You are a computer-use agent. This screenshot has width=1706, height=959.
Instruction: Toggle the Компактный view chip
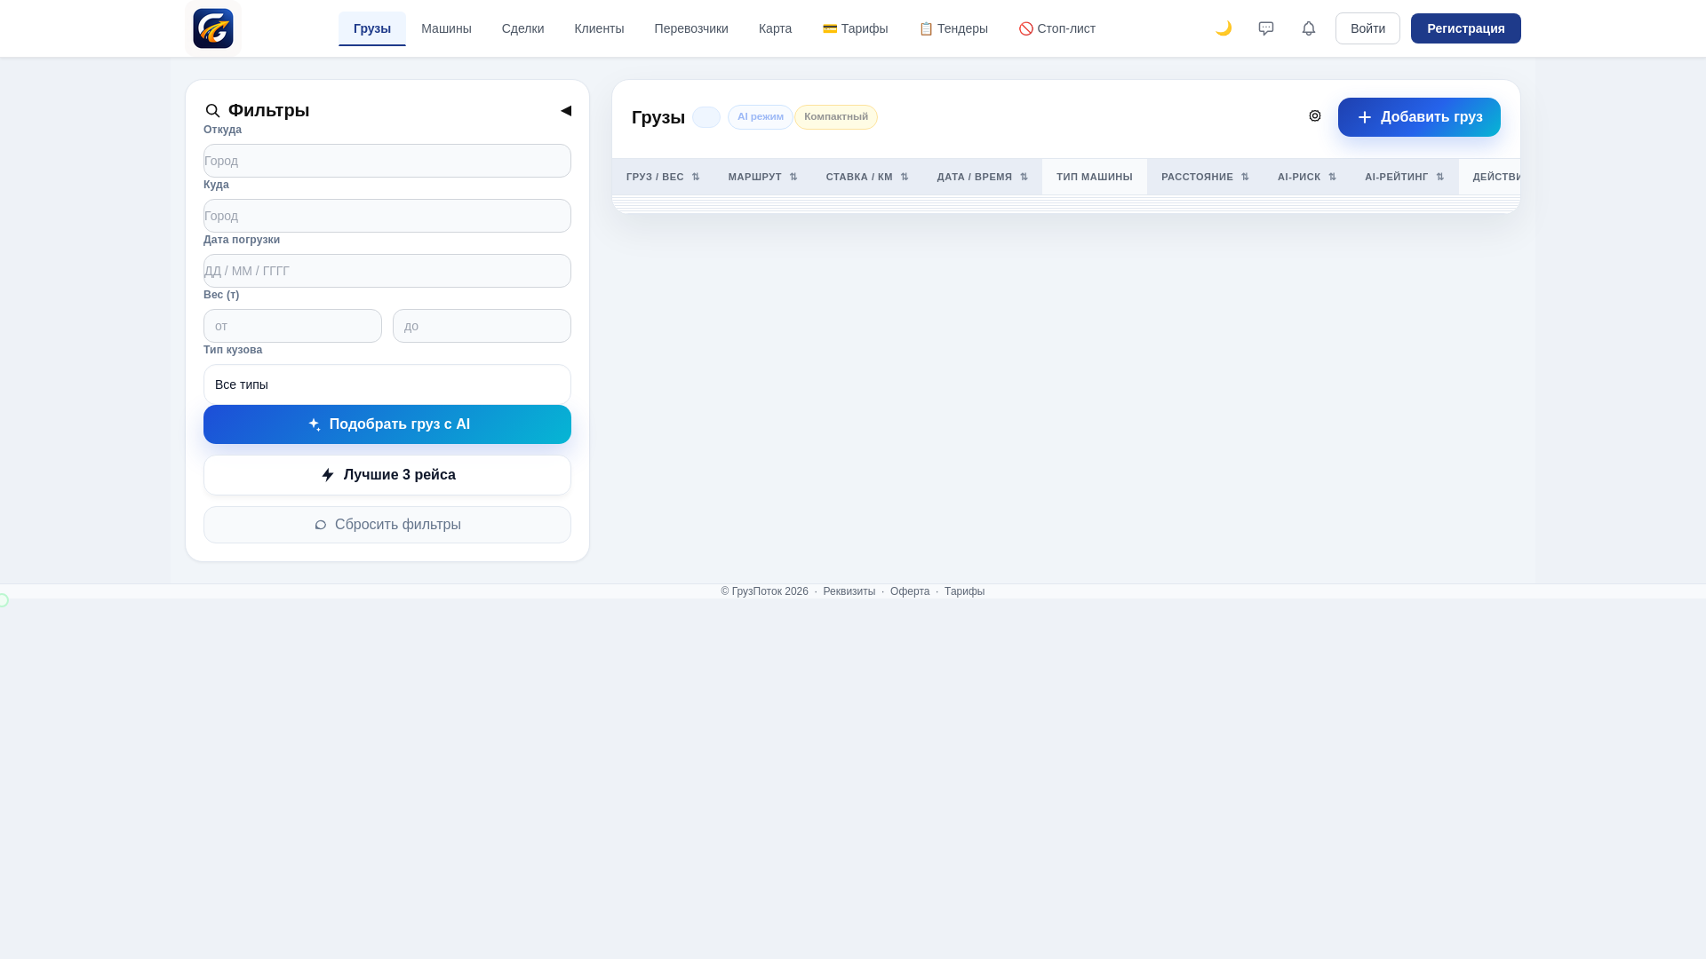pos(836,117)
